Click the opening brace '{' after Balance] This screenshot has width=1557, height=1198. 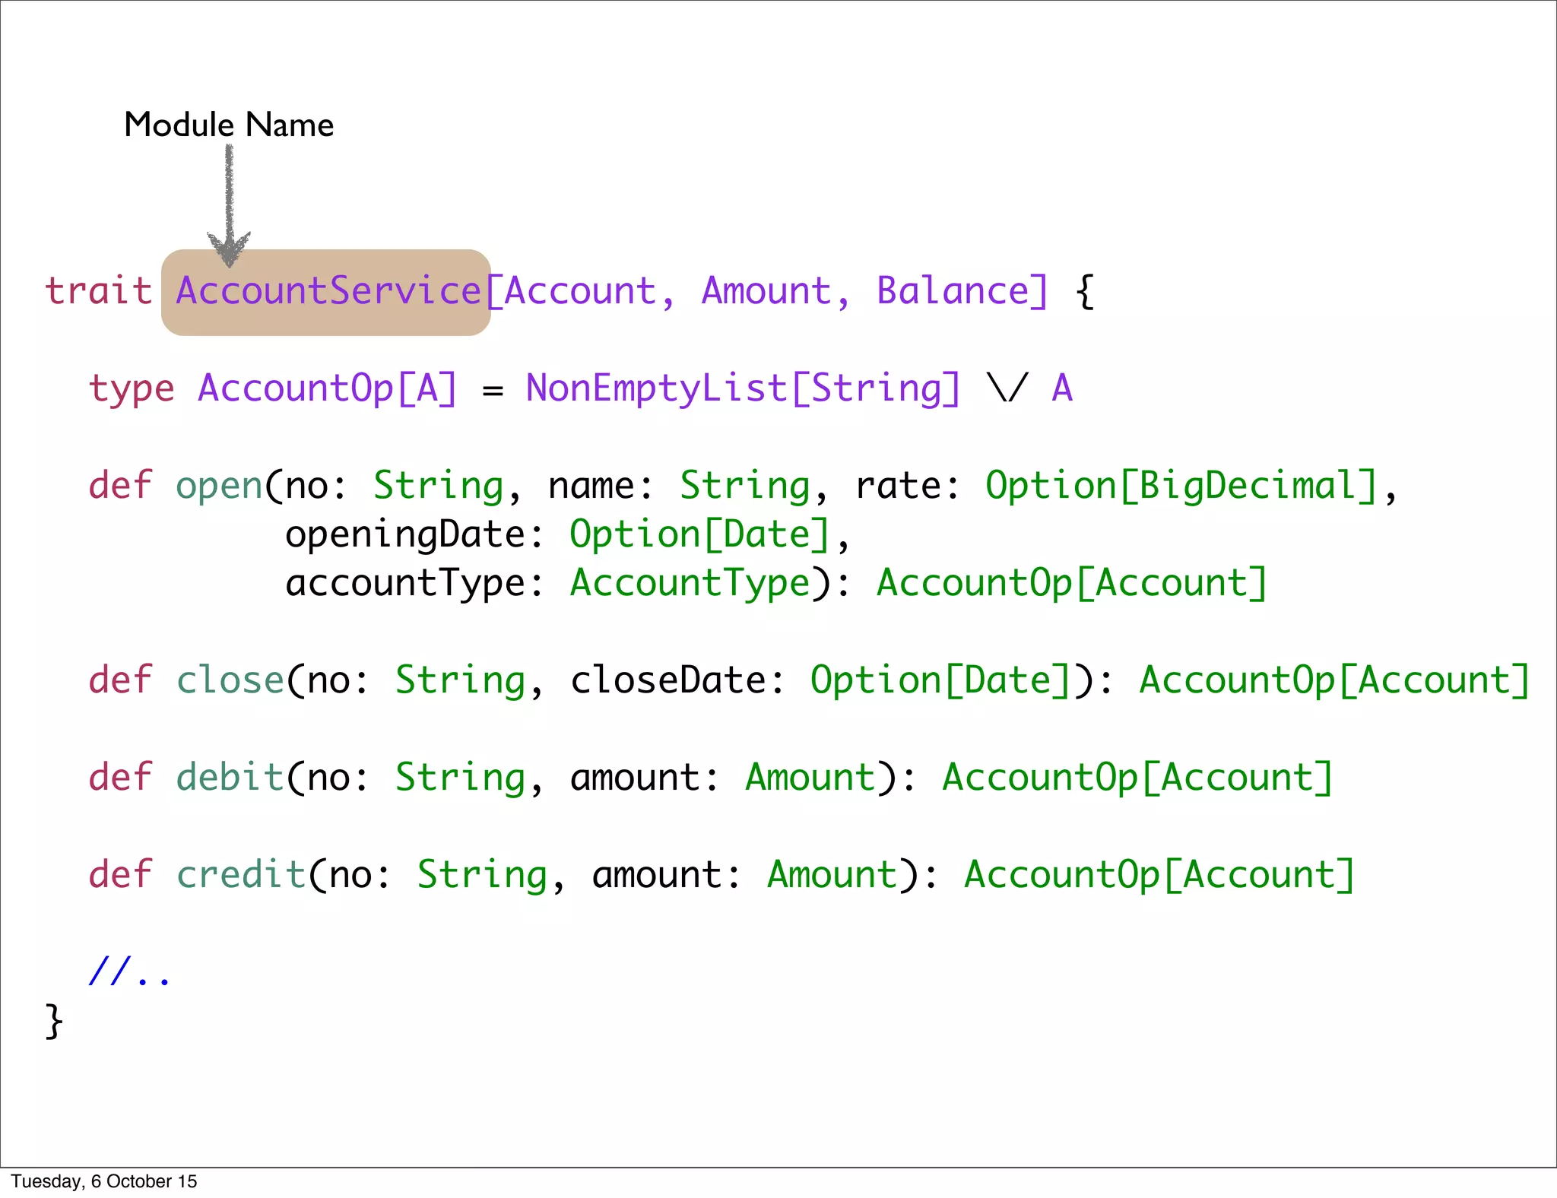point(1086,290)
